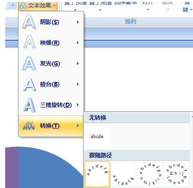Open the 文本效果 text effects dropdown
This screenshot has width=193, height=188.
(x=38, y=6)
